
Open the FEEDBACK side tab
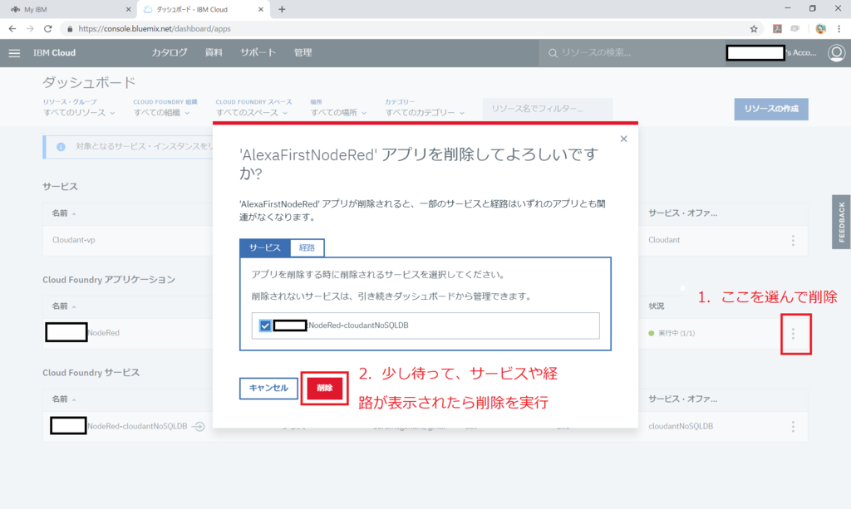[841, 222]
